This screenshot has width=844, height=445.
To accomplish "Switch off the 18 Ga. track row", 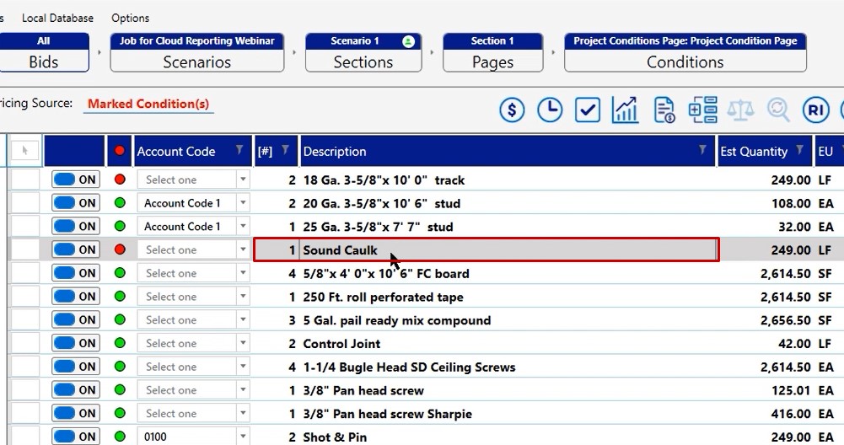I will 75,180.
